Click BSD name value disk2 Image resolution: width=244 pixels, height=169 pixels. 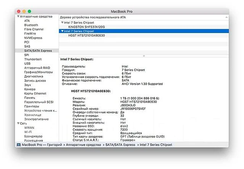124,126
